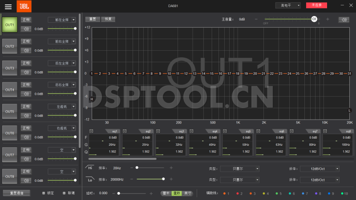Click the Lo low-pass filter icon

pos(90,179)
